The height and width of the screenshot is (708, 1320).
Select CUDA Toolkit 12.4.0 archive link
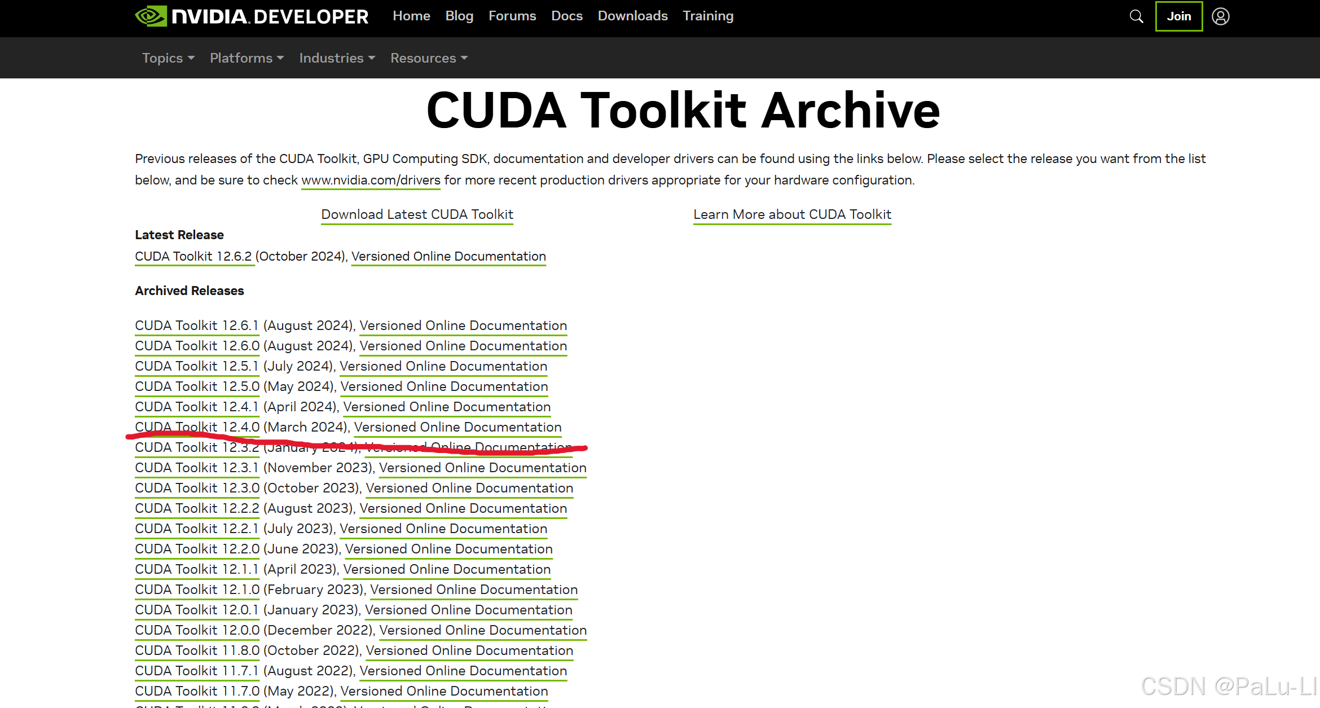pos(197,427)
